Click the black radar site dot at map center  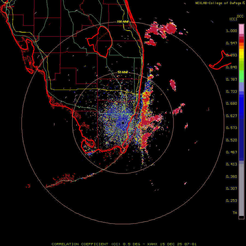[x=123, y=123]
